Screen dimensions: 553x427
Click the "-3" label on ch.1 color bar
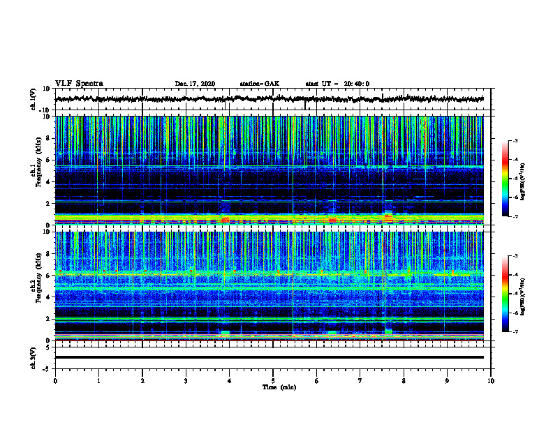click(515, 141)
